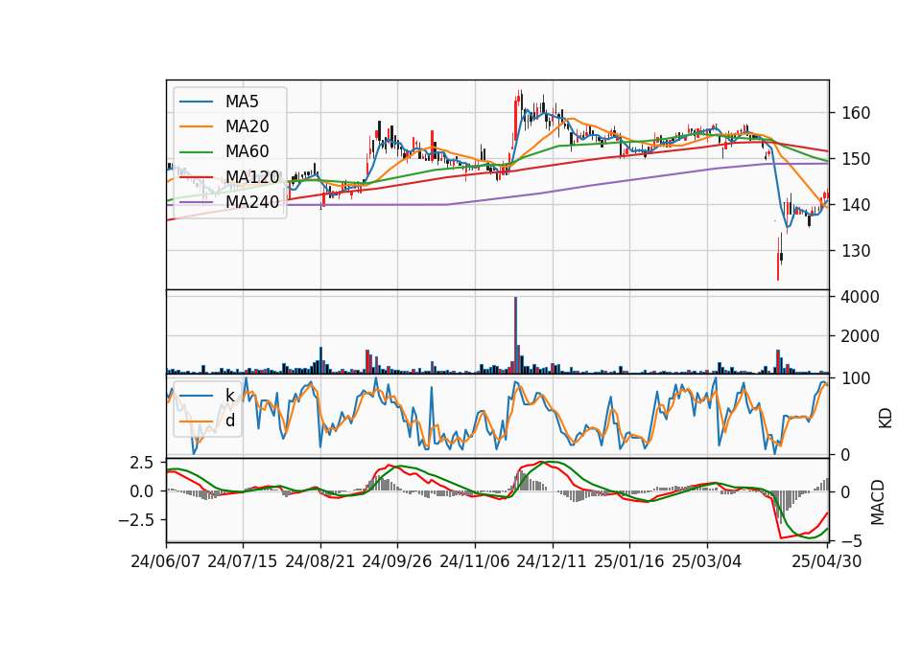
Task: Click the MA240 legend label
Action: 252,202
